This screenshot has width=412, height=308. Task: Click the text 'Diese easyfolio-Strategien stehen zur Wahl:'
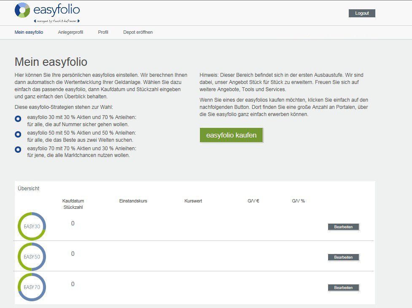(64, 107)
